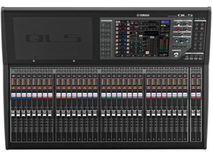Mute channel 2 with its ON key
Image resolution: width=213 pixels, height=157 pixels.
[19, 88]
